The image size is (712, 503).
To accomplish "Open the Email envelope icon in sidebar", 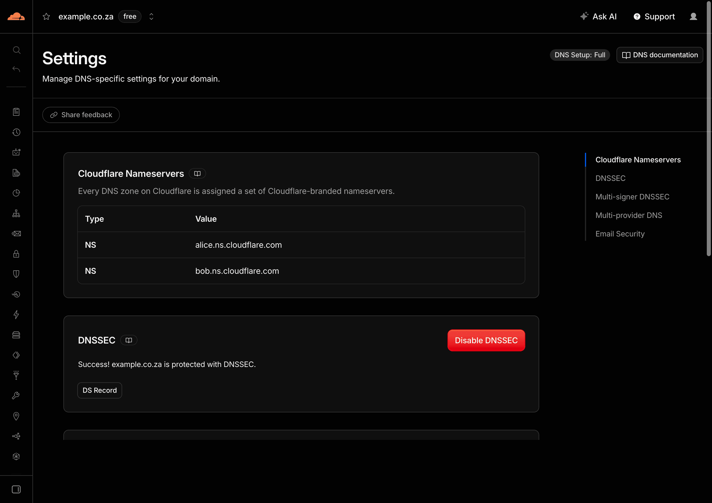I will (16, 234).
